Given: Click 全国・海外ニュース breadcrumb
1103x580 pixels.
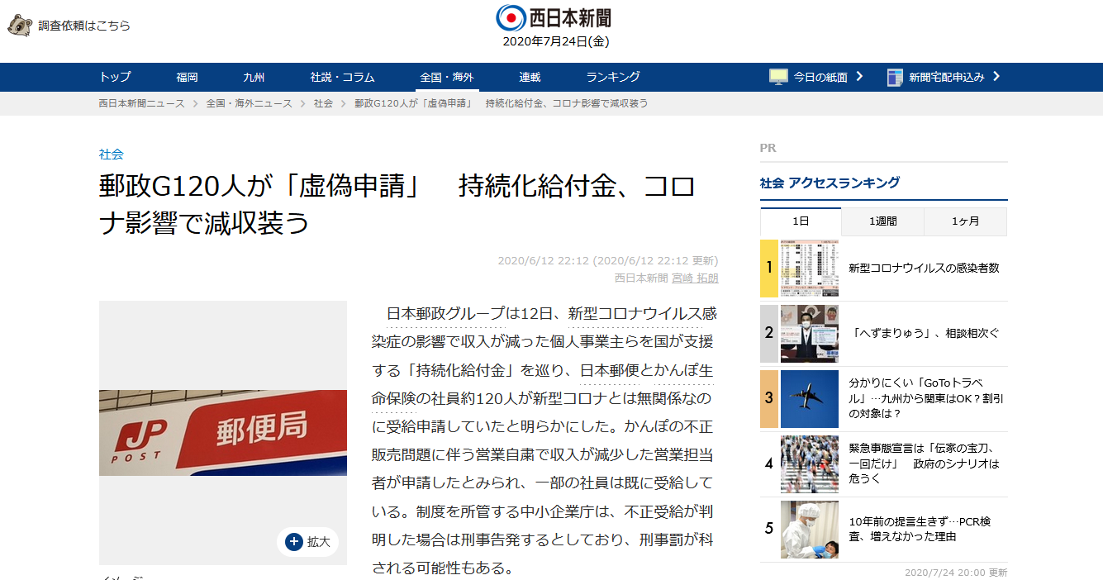Looking at the screenshot, I should tap(249, 103).
